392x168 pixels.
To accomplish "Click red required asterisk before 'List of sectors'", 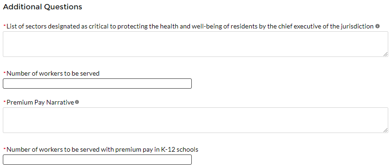I will click(x=5, y=25).
